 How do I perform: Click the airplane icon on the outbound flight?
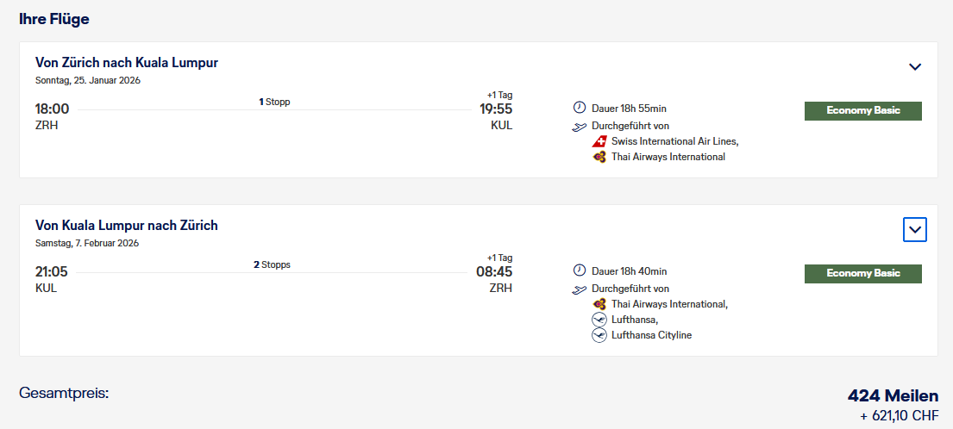point(580,127)
